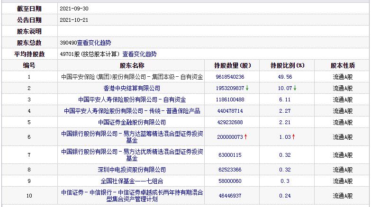Open shareholder 香港中央结算有限公司

[132, 88]
